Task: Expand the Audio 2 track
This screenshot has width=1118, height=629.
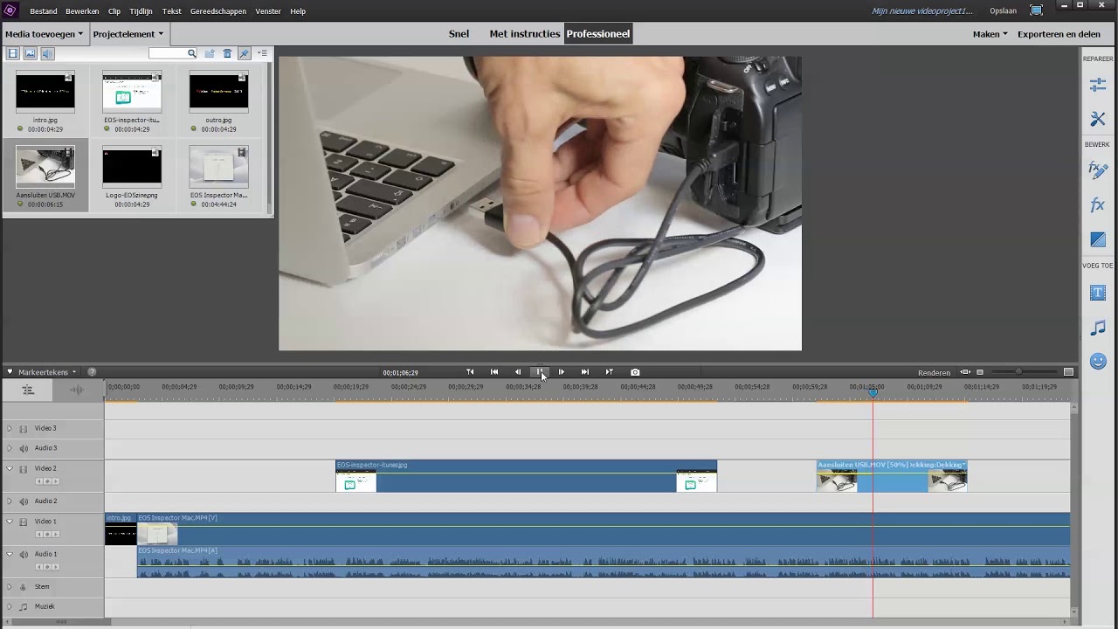Action: pos(10,501)
